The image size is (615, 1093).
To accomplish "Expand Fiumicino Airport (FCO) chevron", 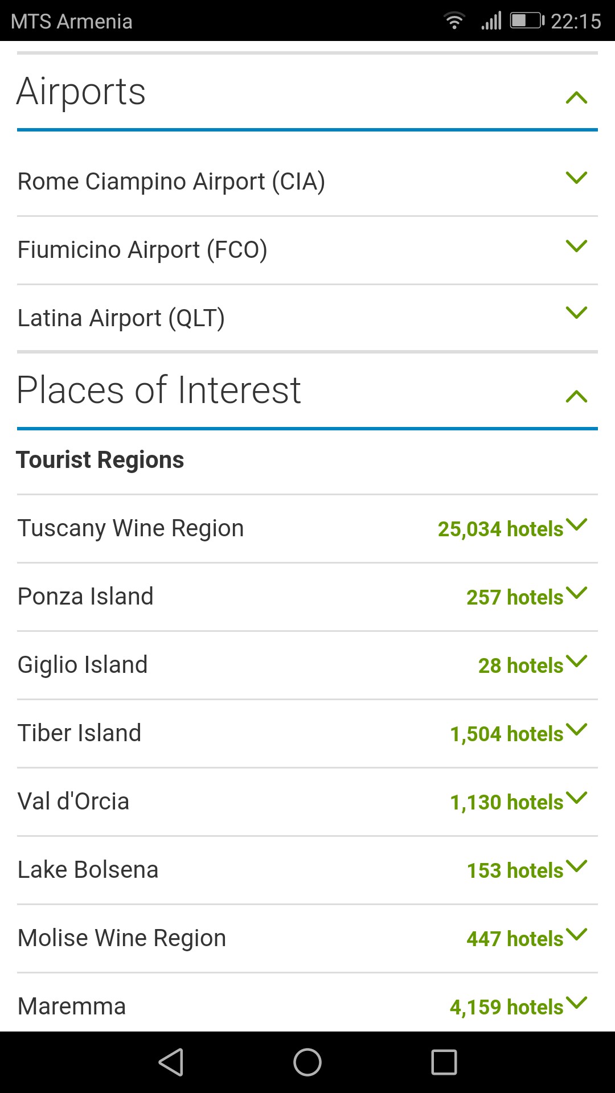I will click(576, 246).
